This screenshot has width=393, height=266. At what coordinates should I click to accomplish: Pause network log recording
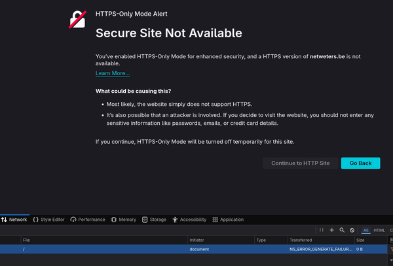[322, 231]
